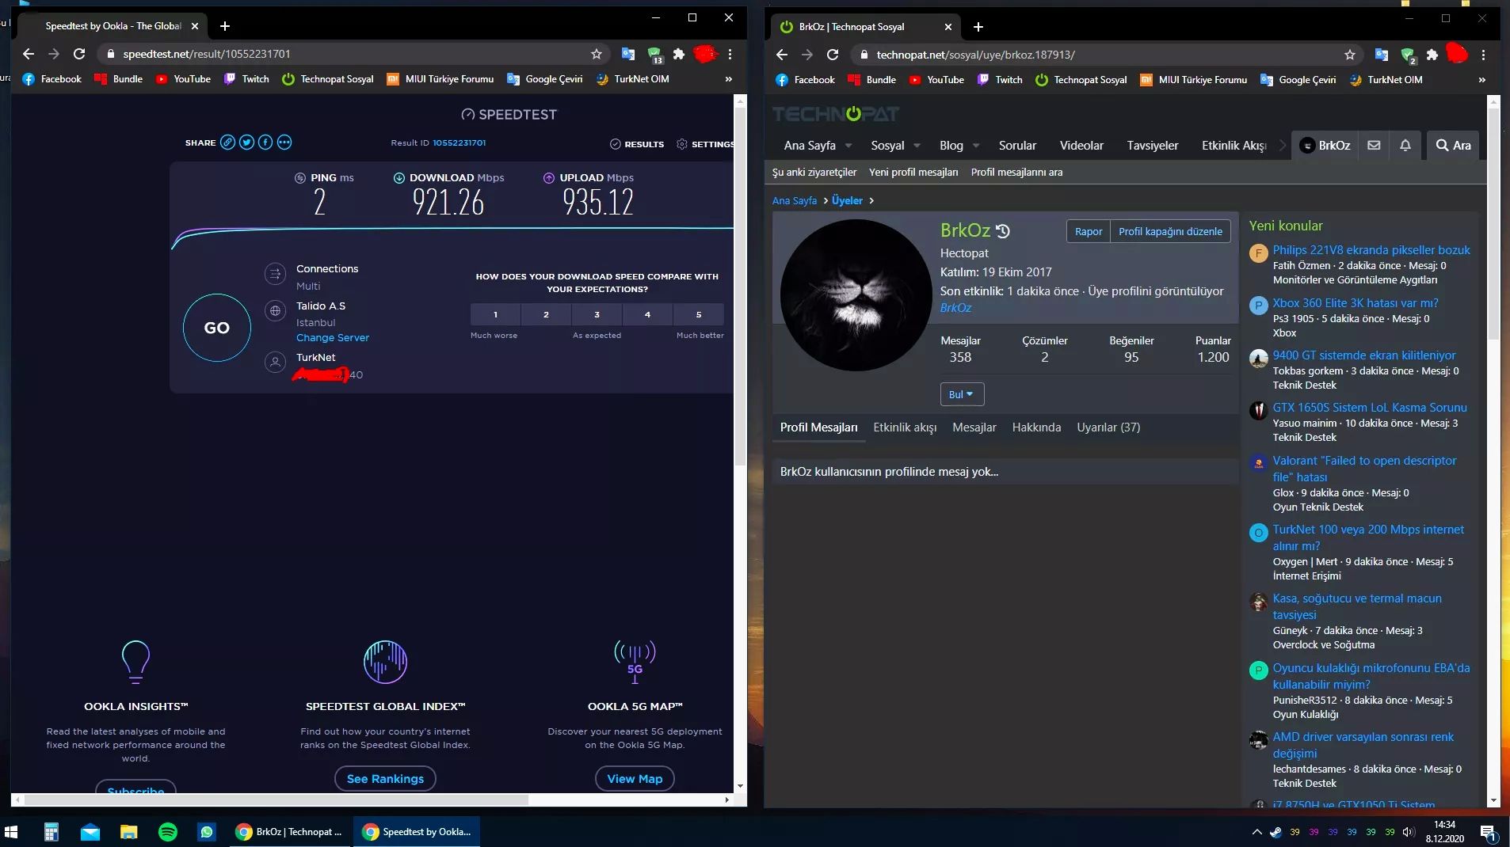Click the Rapor button on the profile
This screenshot has height=847, width=1510.
pyautogui.click(x=1089, y=232)
